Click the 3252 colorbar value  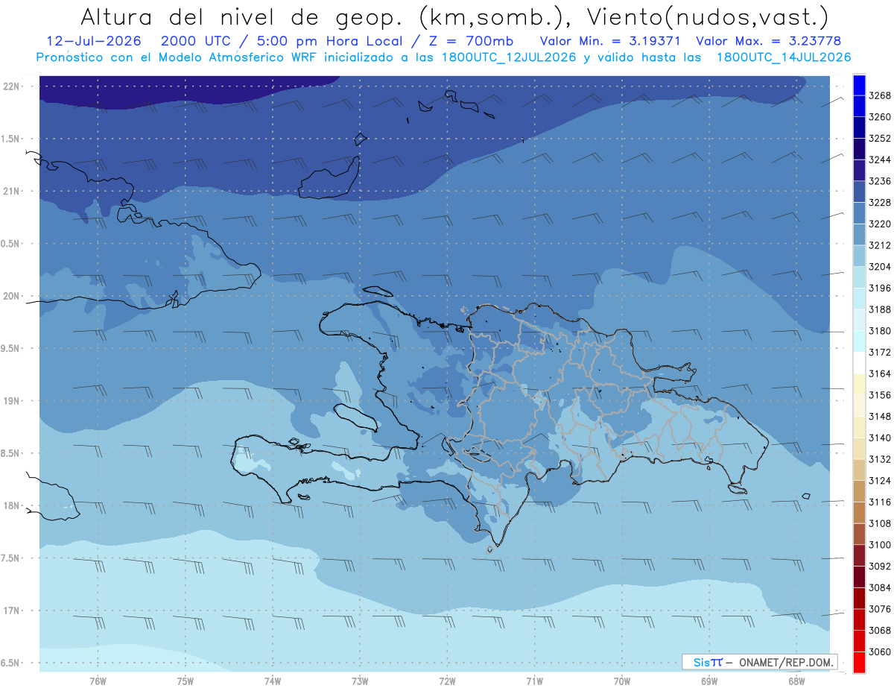pyautogui.click(x=880, y=138)
